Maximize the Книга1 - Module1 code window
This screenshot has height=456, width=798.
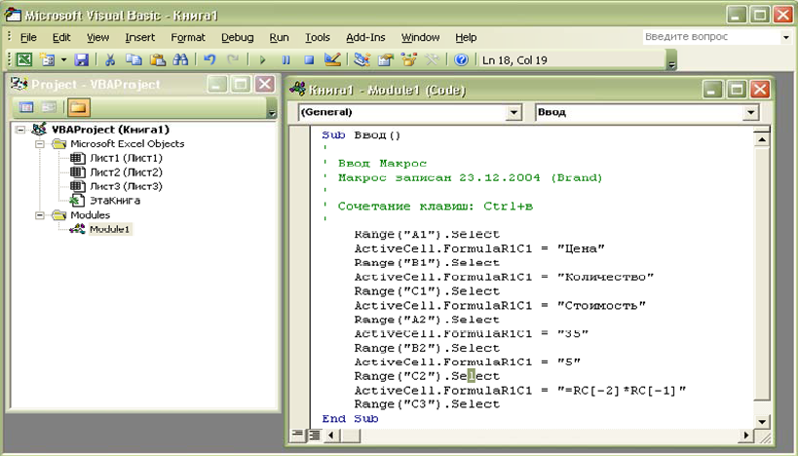[736, 90]
